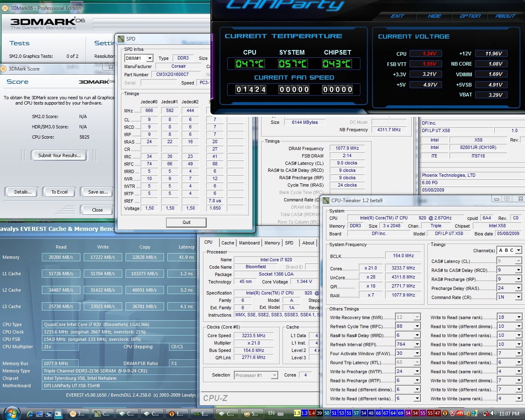Click the 47 temperature tray icon

(x=437, y=413)
